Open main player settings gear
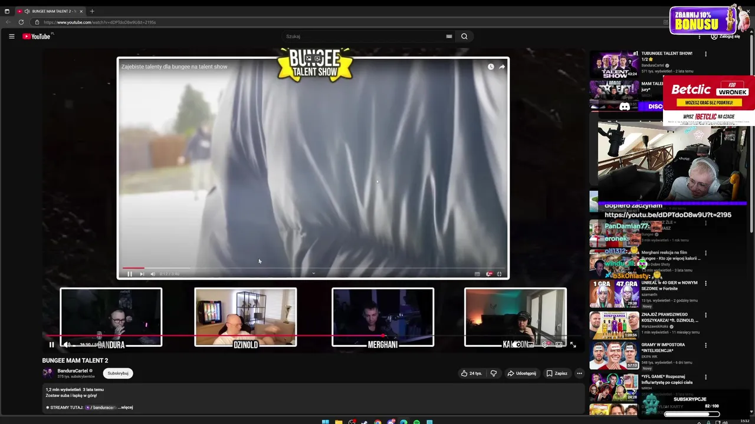Image resolution: width=755 pixels, height=424 pixels. (x=545, y=345)
